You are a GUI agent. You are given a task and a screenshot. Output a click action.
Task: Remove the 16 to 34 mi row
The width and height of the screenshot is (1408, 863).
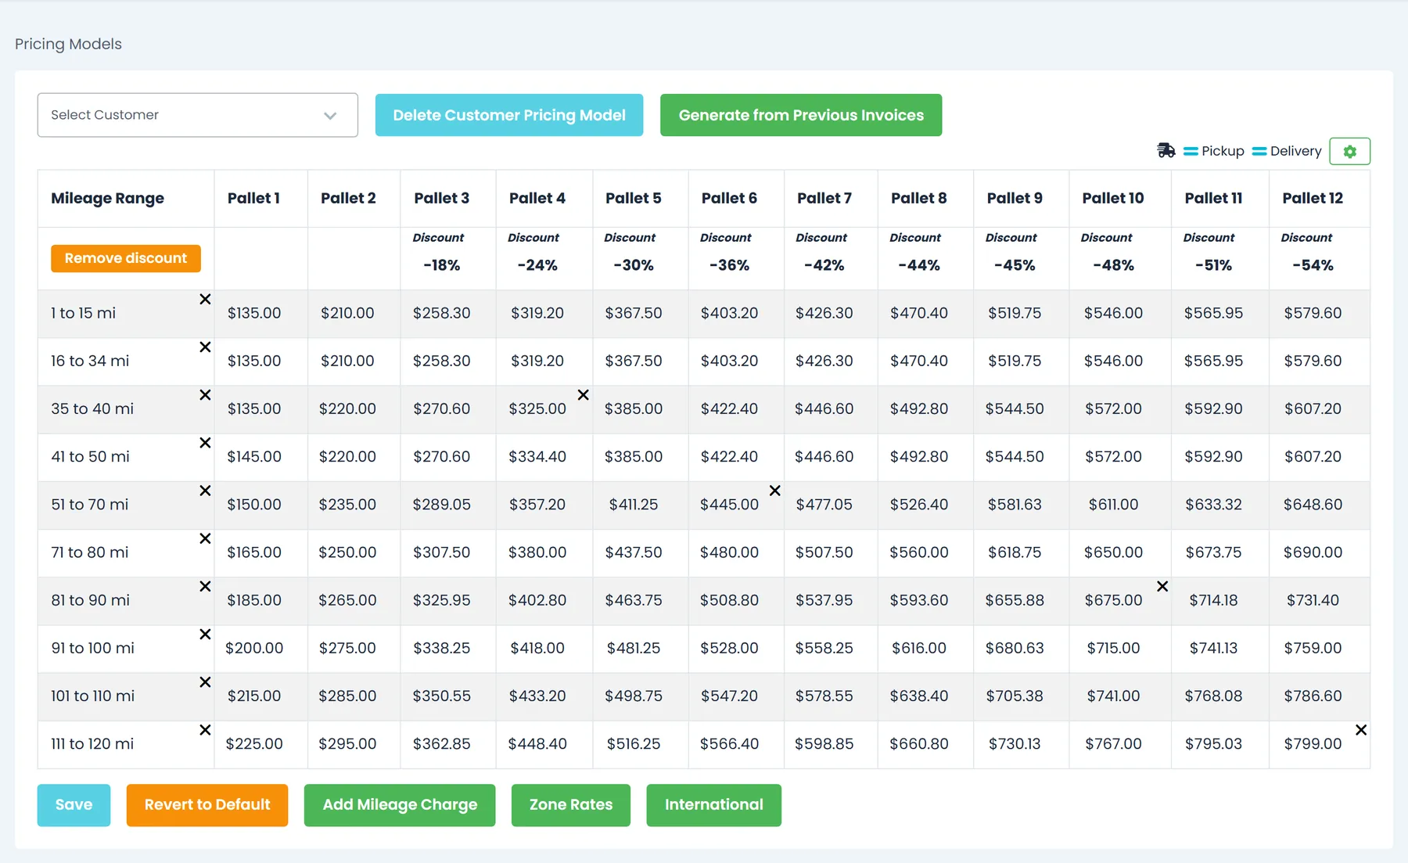pyautogui.click(x=205, y=347)
